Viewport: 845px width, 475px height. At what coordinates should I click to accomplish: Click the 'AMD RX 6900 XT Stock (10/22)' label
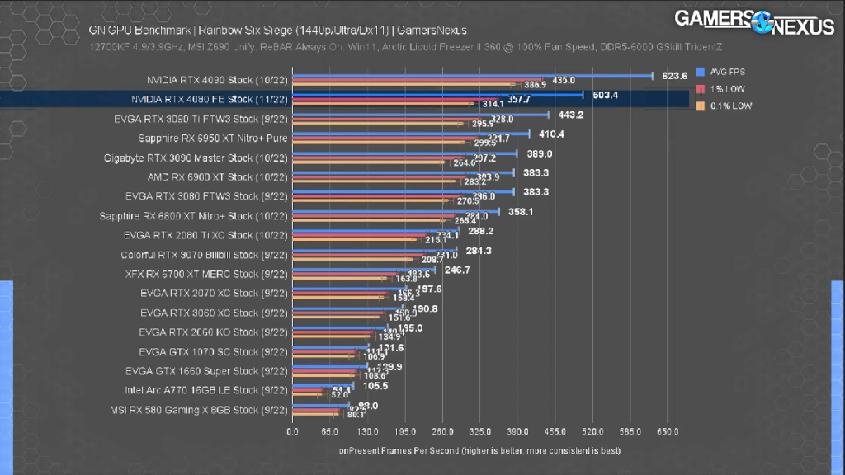click(218, 177)
